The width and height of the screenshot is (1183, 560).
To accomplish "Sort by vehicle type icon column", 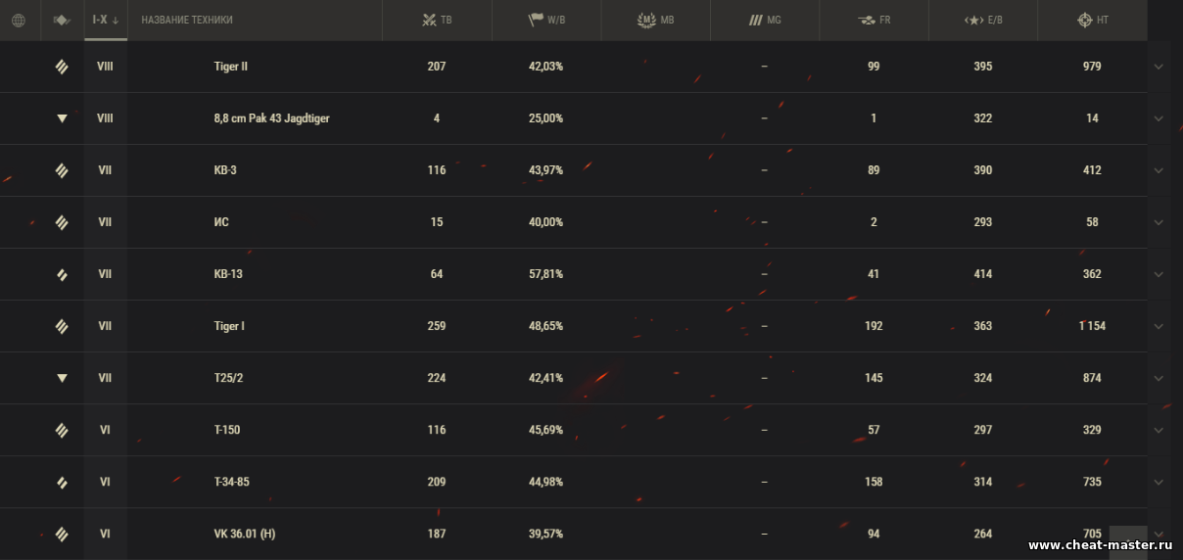I will (62, 20).
